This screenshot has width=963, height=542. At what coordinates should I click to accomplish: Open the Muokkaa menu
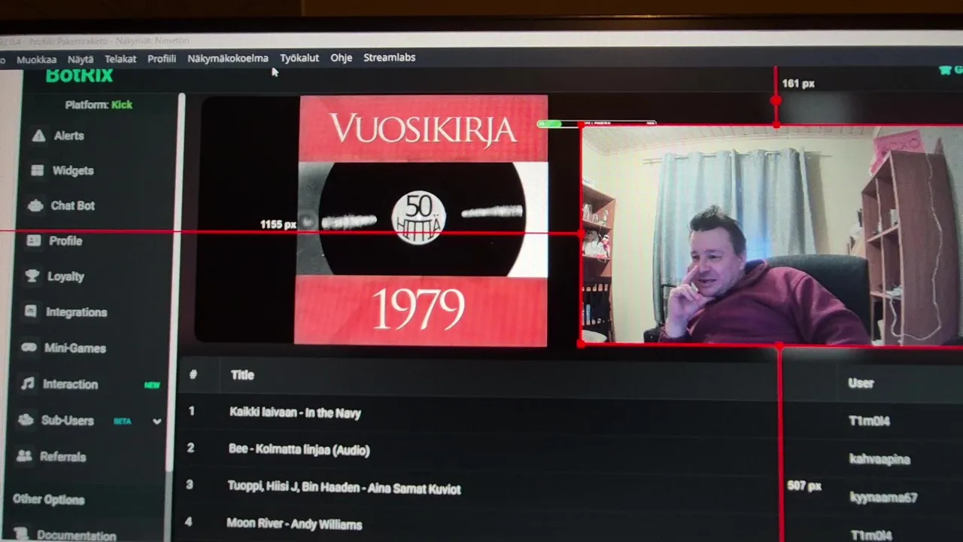[36, 59]
